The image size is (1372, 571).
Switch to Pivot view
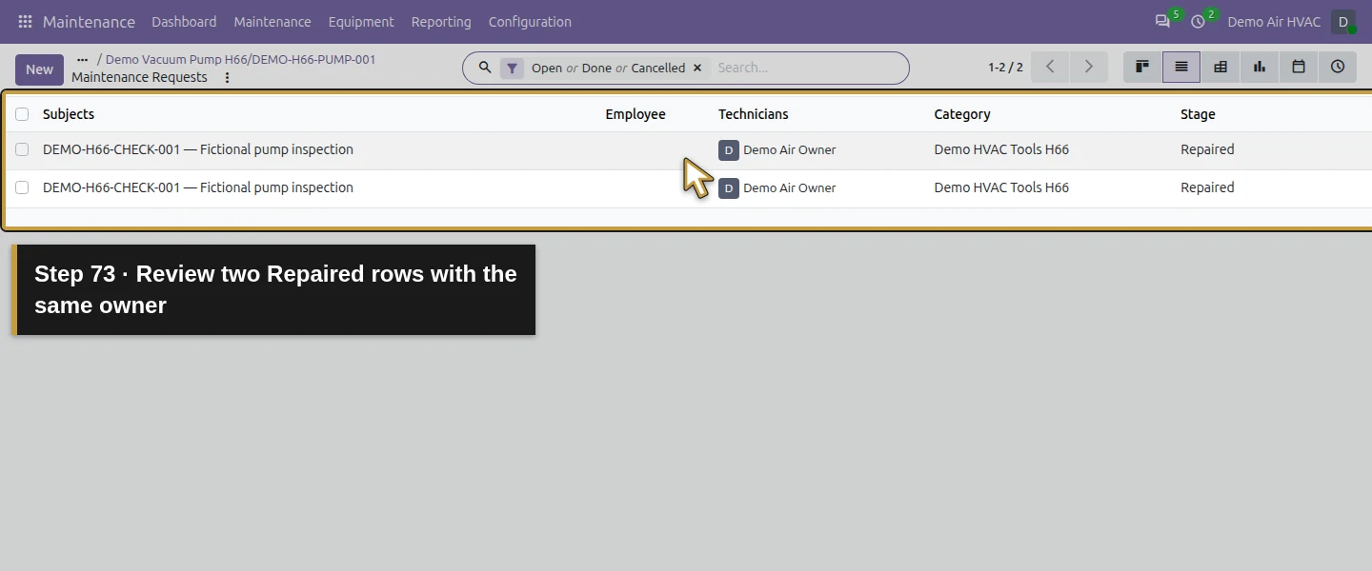tap(1221, 67)
